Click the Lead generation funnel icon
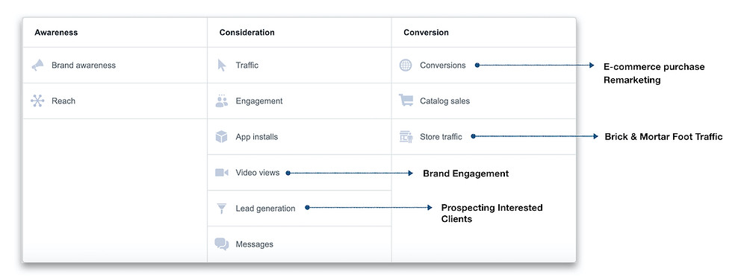747x280 pixels. pyautogui.click(x=222, y=209)
